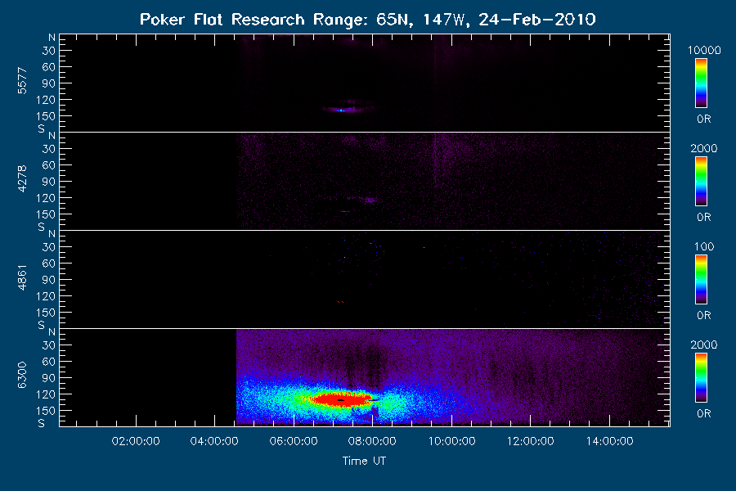Click the 120 tick label in 4278 panel
Image resolution: width=736 pixels, height=491 pixels.
46,198
